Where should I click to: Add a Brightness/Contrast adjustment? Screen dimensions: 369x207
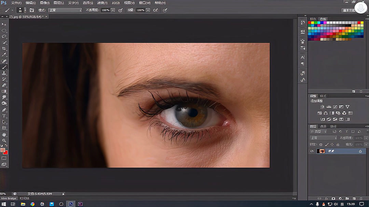323,107
